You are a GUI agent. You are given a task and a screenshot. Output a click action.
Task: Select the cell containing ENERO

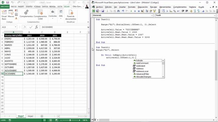[x=14, y=39]
